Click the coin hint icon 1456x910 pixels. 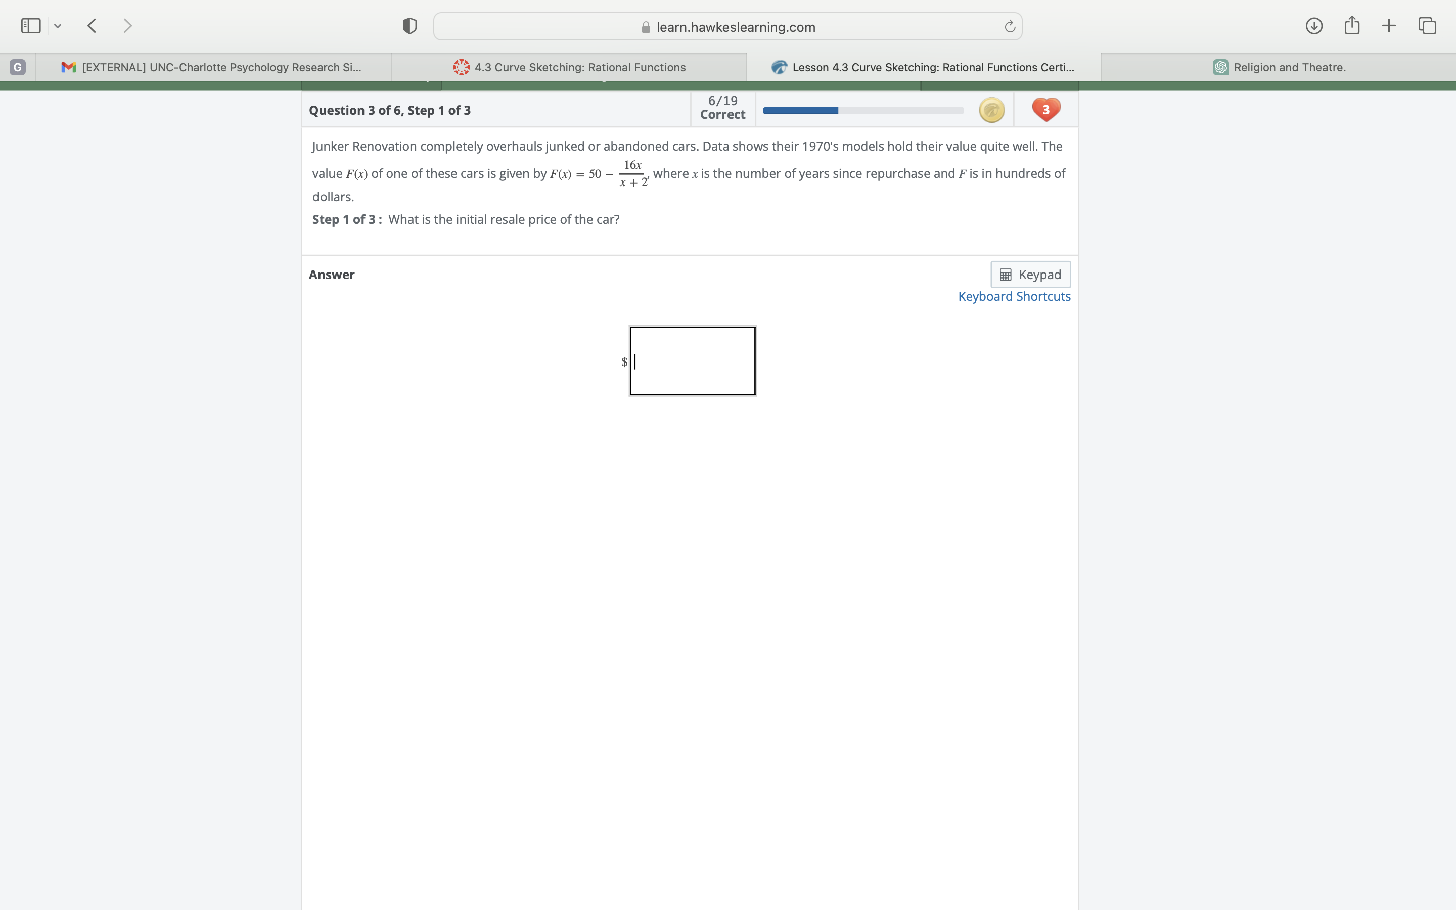tap(990, 110)
